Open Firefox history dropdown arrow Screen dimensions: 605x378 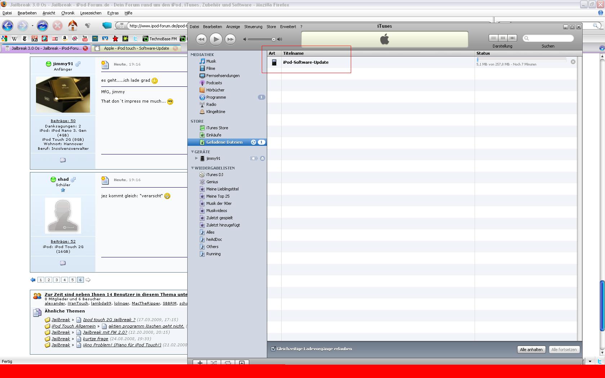32,26
